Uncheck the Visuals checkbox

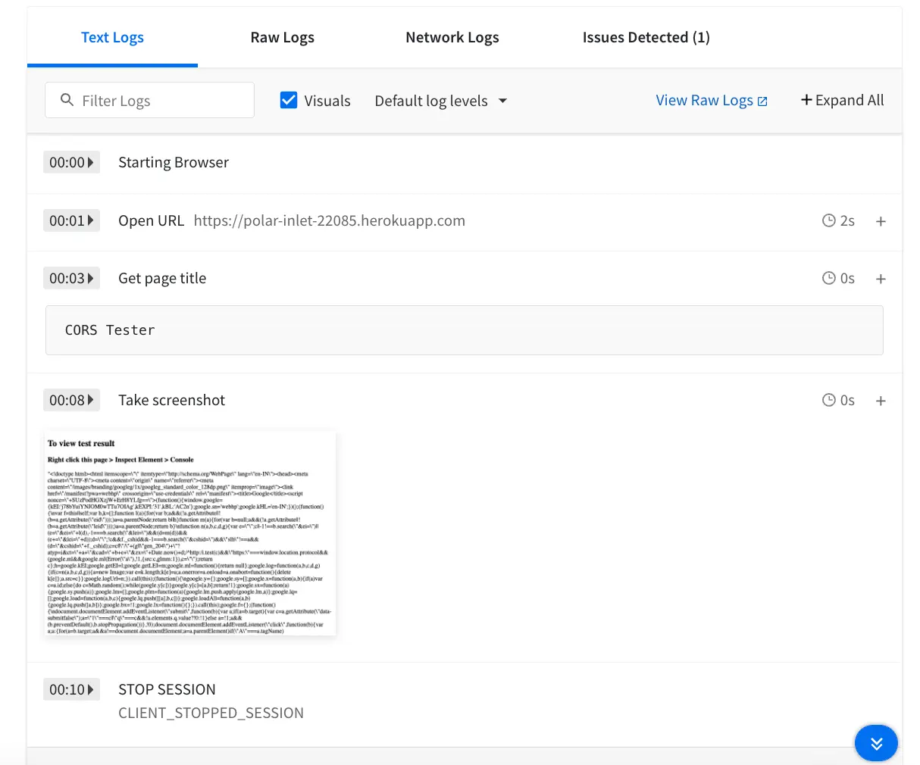click(289, 100)
